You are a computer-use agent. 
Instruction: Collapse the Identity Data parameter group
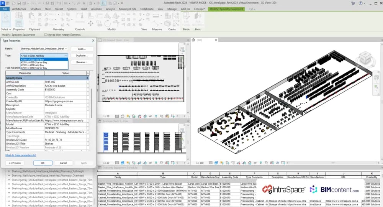click(x=87, y=78)
